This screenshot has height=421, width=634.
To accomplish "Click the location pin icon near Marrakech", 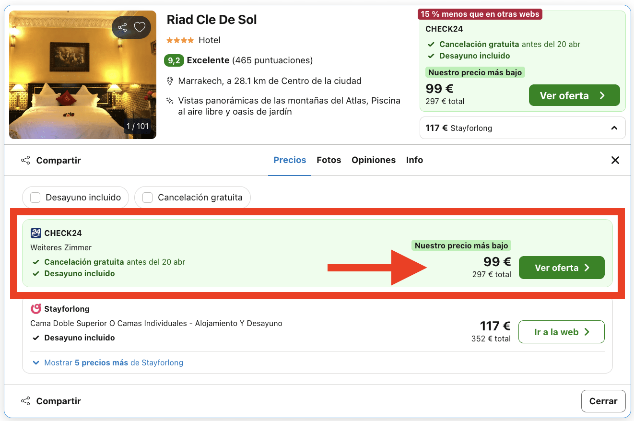I will click(170, 81).
